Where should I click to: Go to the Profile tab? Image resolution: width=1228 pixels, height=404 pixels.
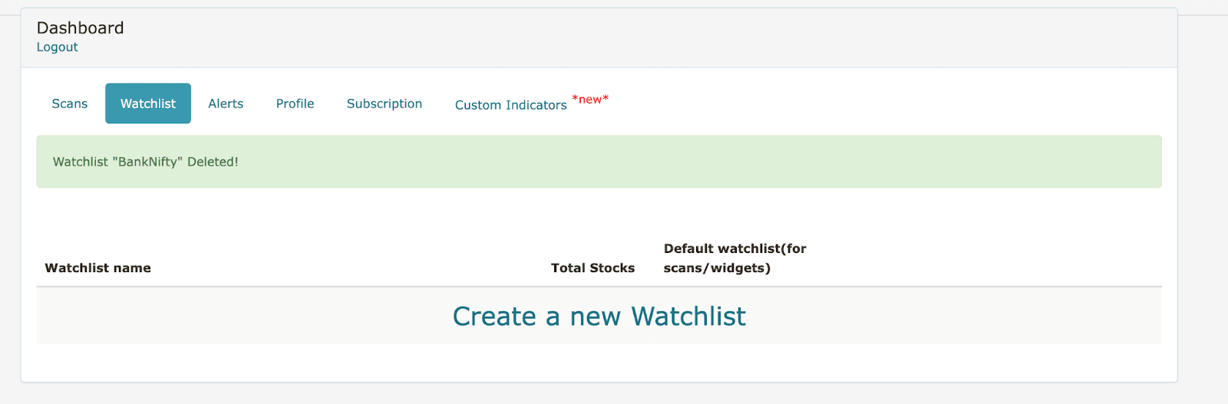point(295,103)
